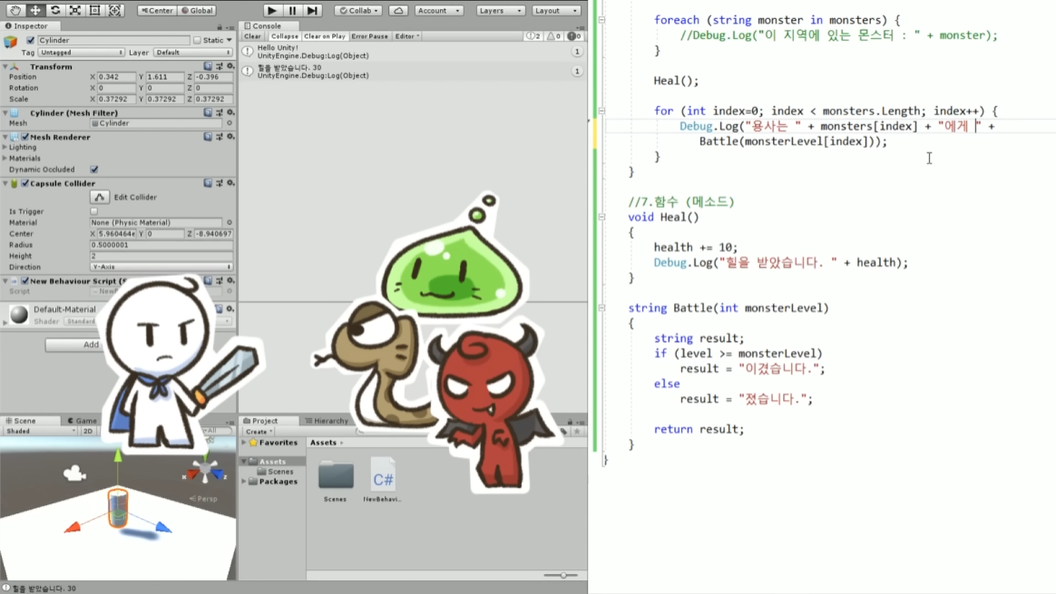Click the Console Clear button
Image resolution: width=1056 pixels, height=594 pixels.
252,35
